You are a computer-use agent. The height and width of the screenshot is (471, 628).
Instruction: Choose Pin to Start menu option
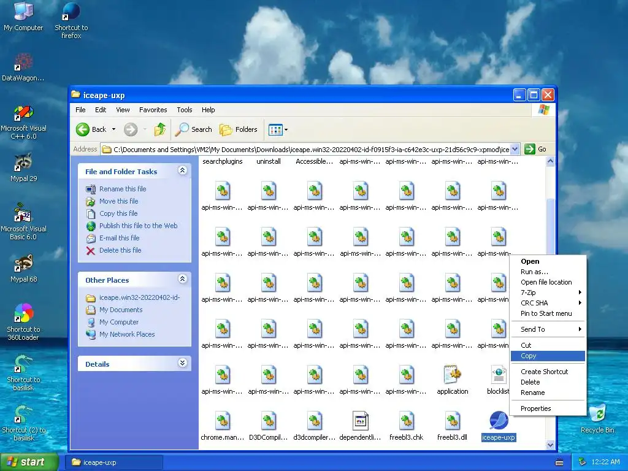coord(548,313)
